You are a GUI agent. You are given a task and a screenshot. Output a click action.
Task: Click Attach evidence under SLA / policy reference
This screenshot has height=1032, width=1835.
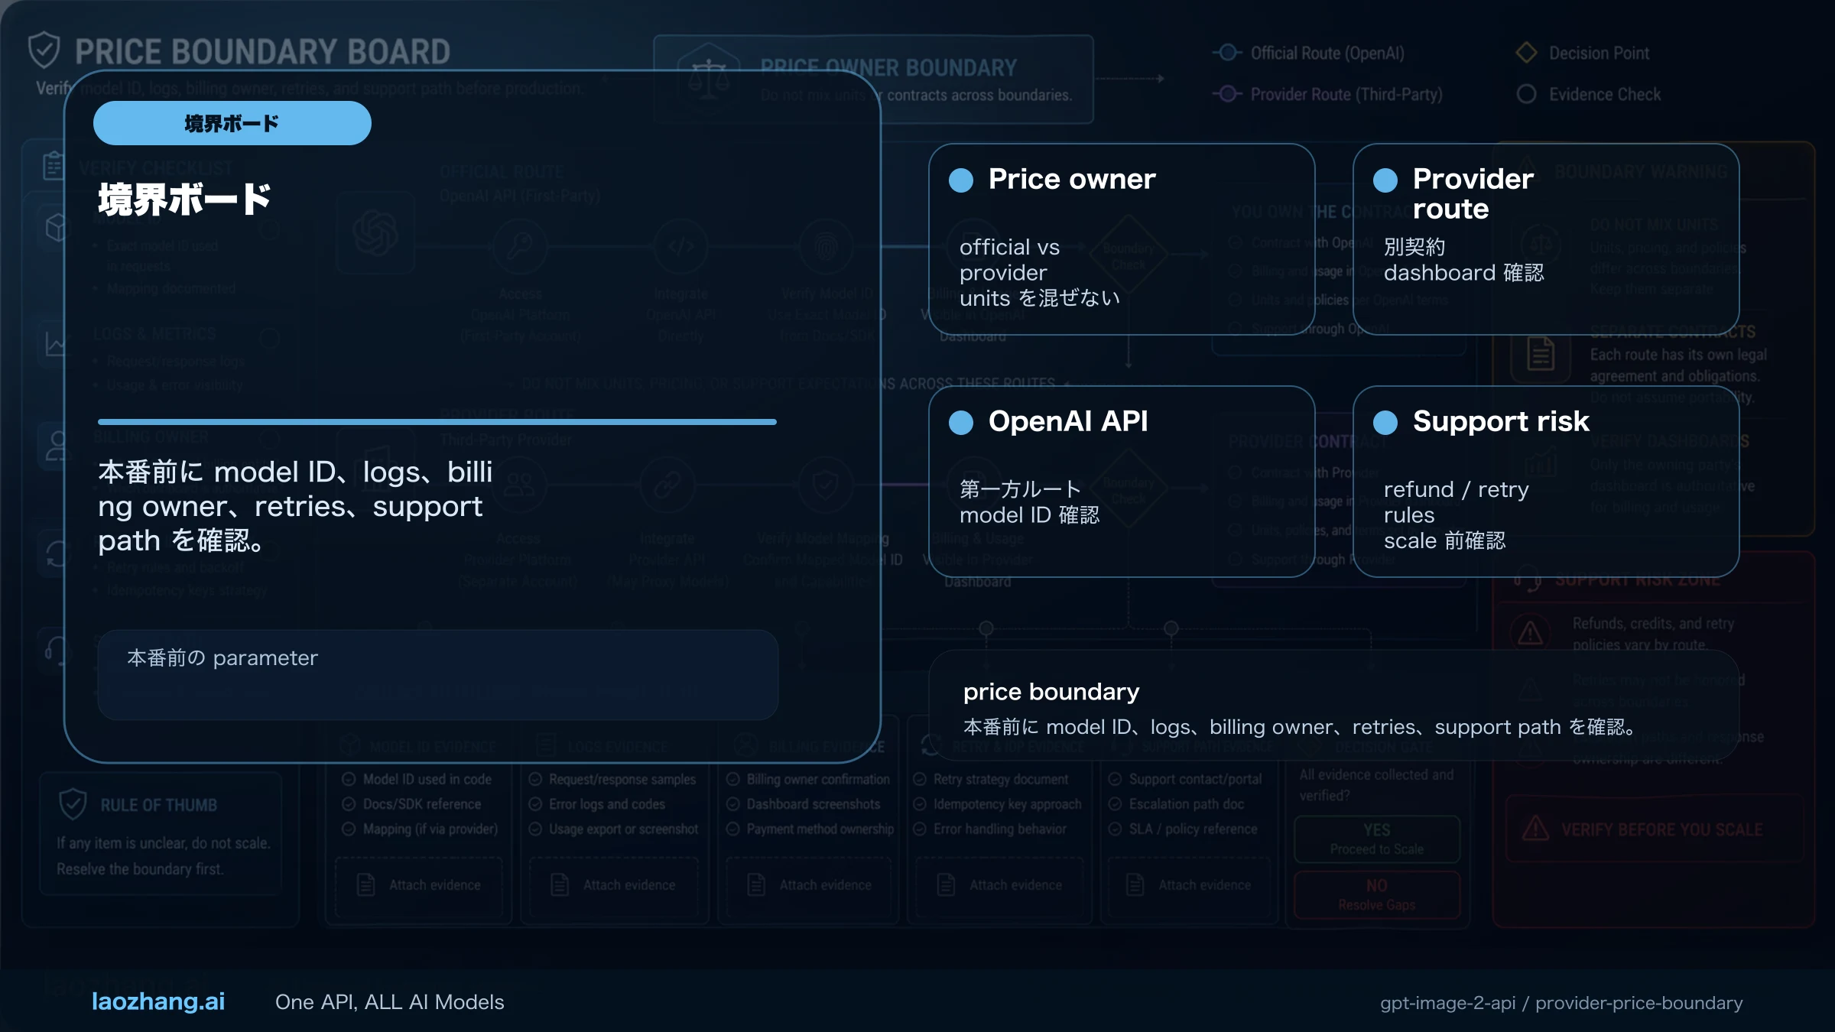(1188, 884)
